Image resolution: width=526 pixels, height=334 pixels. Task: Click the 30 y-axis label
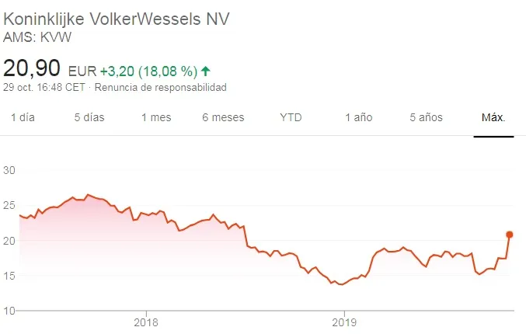[x=10, y=169]
